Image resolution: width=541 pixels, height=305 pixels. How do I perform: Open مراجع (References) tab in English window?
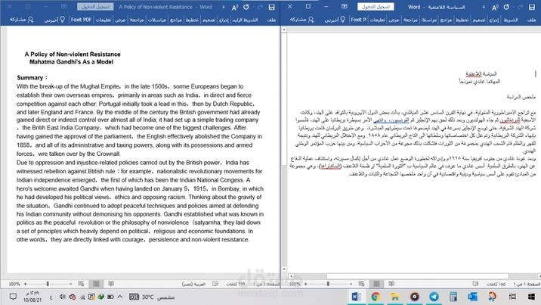click(176, 20)
